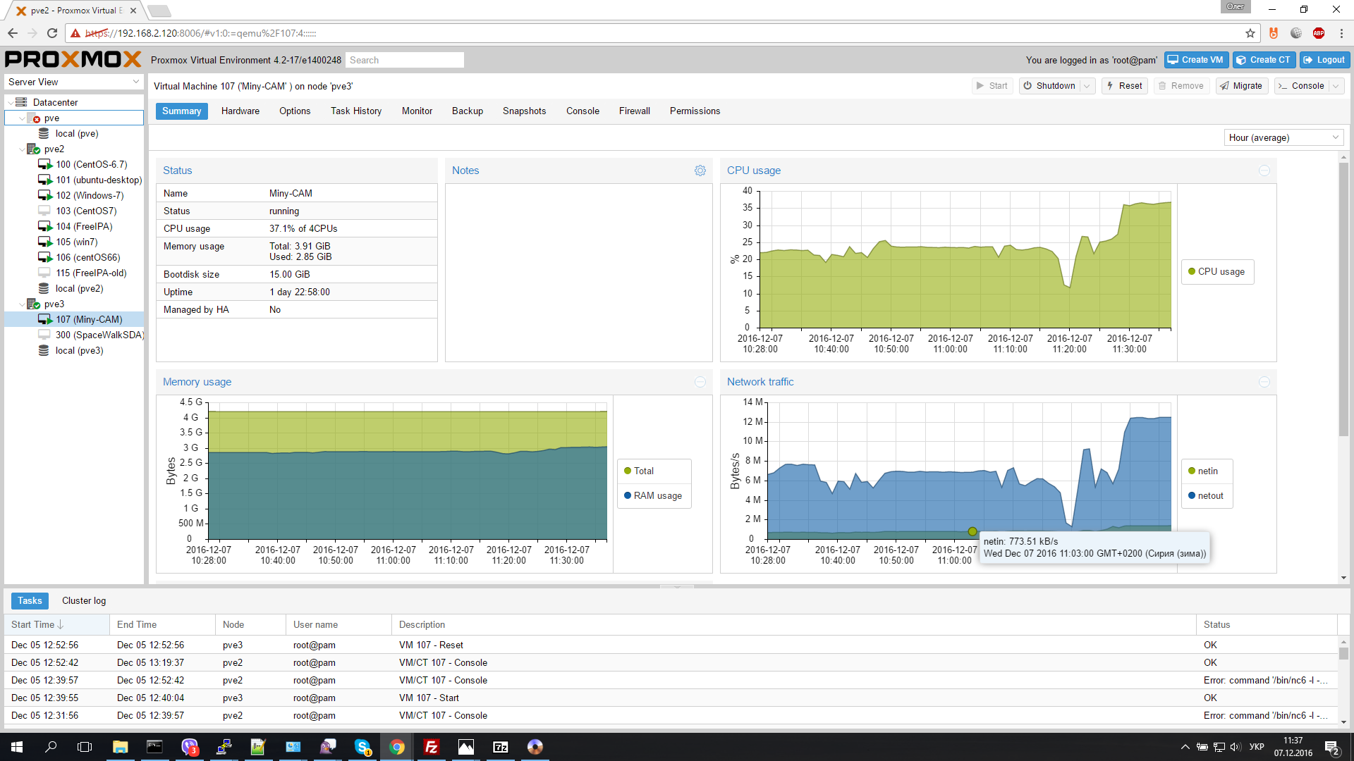Open the Hour (average) timeframe dropdown
The height and width of the screenshot is (761, 1354).
pos(1283,137)
